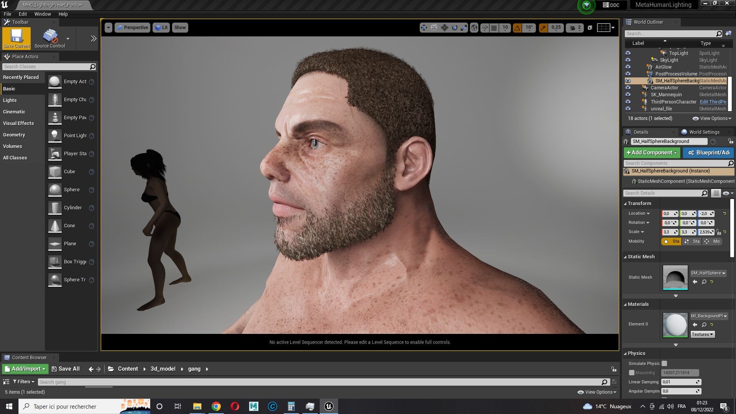The image size is (736, 414).
Task: Toggle scale snapping icon in viewport
Action: (543, 28)
